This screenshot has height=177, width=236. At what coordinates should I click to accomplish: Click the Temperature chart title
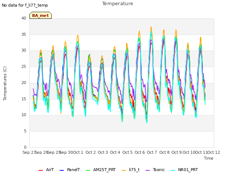[x=118, y=4]
